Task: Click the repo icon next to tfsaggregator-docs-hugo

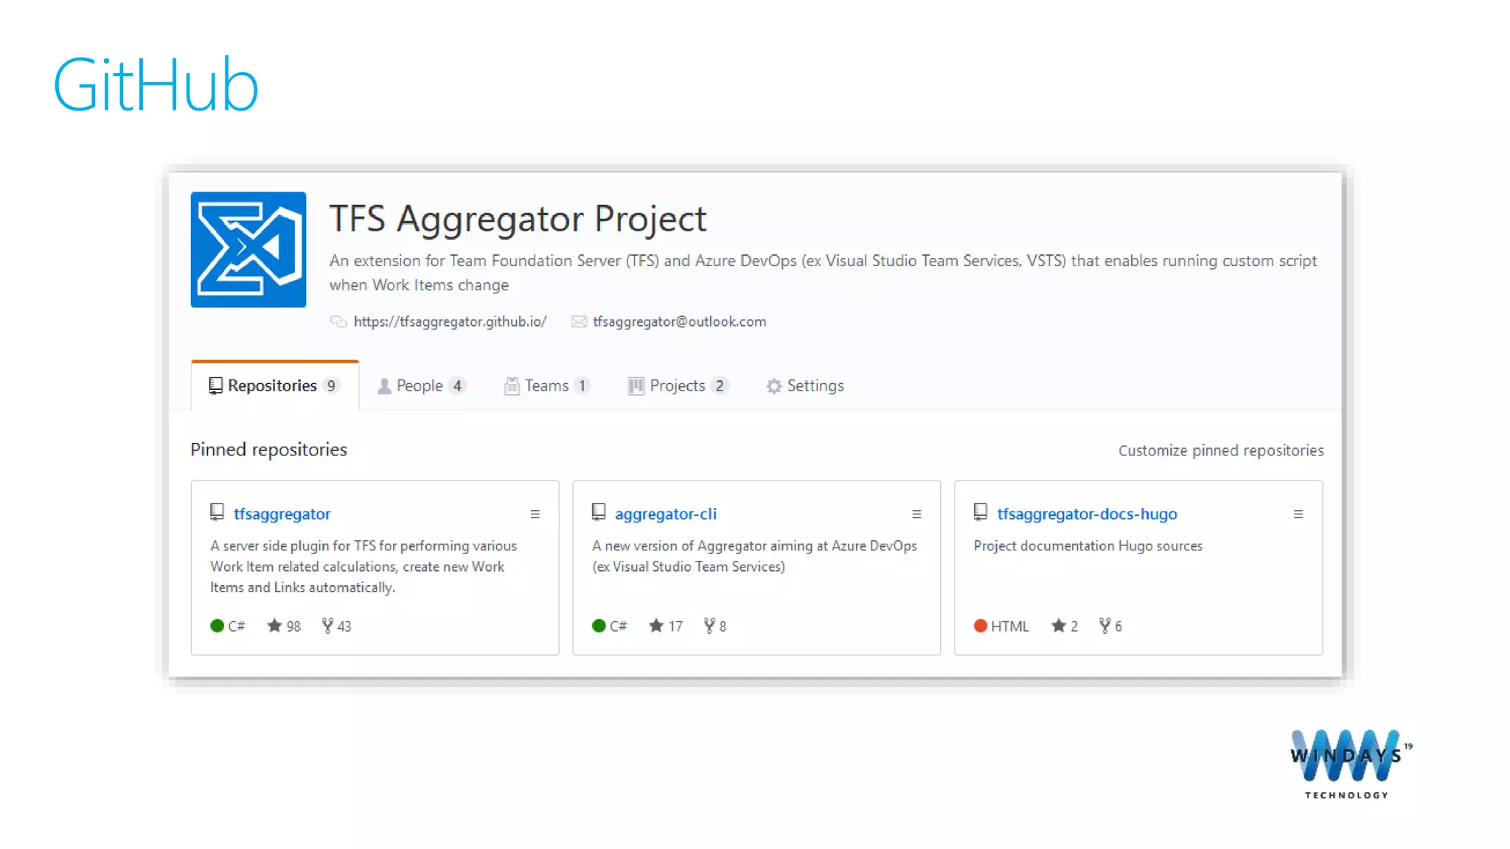Action: (981, 512)
